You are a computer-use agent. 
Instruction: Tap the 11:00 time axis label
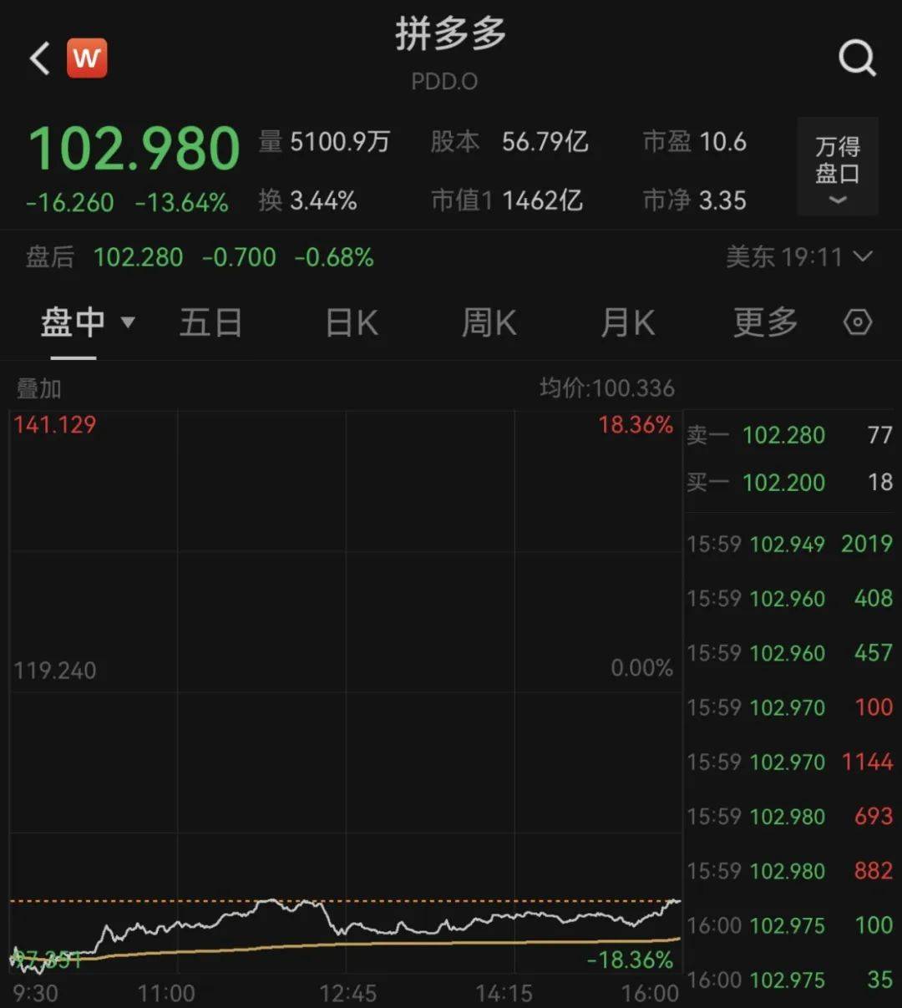(x=166, y=993)
